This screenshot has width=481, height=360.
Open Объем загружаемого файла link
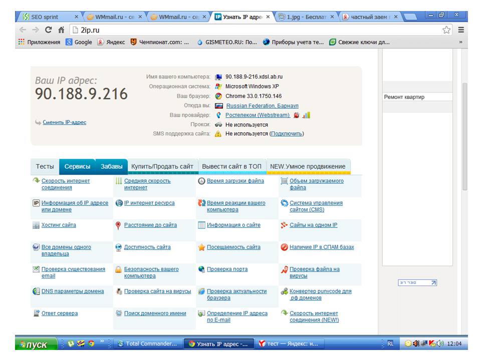(317, 184)
